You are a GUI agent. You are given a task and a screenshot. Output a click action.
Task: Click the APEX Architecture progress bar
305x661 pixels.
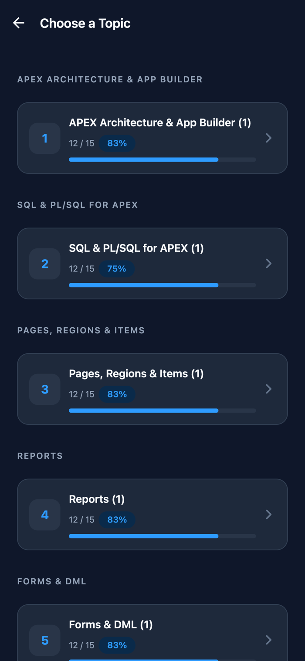tap(162, 160)
